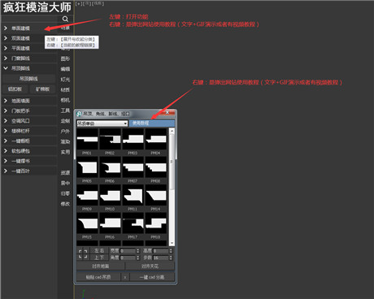Screen dimensions: 374x299
Task: Collapse the 吊顶脚线 category
Action: [29, 68]
